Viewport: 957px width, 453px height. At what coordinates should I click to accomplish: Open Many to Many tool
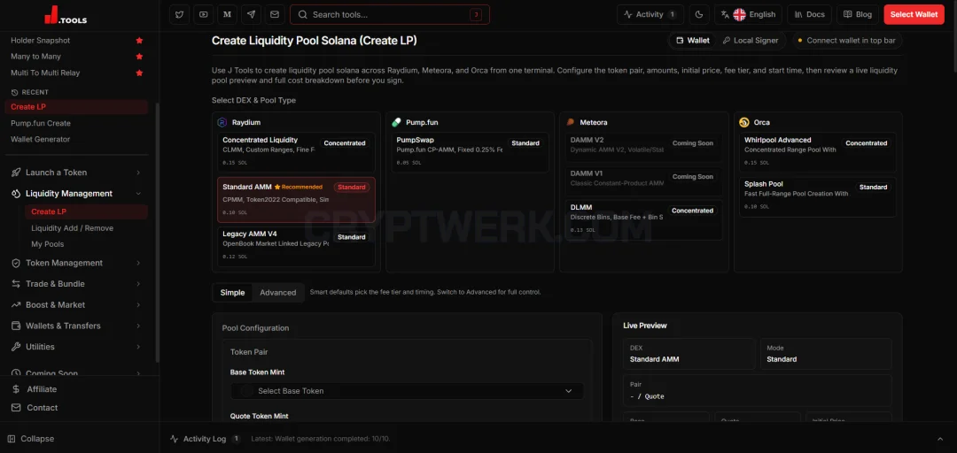click(35, 56)
